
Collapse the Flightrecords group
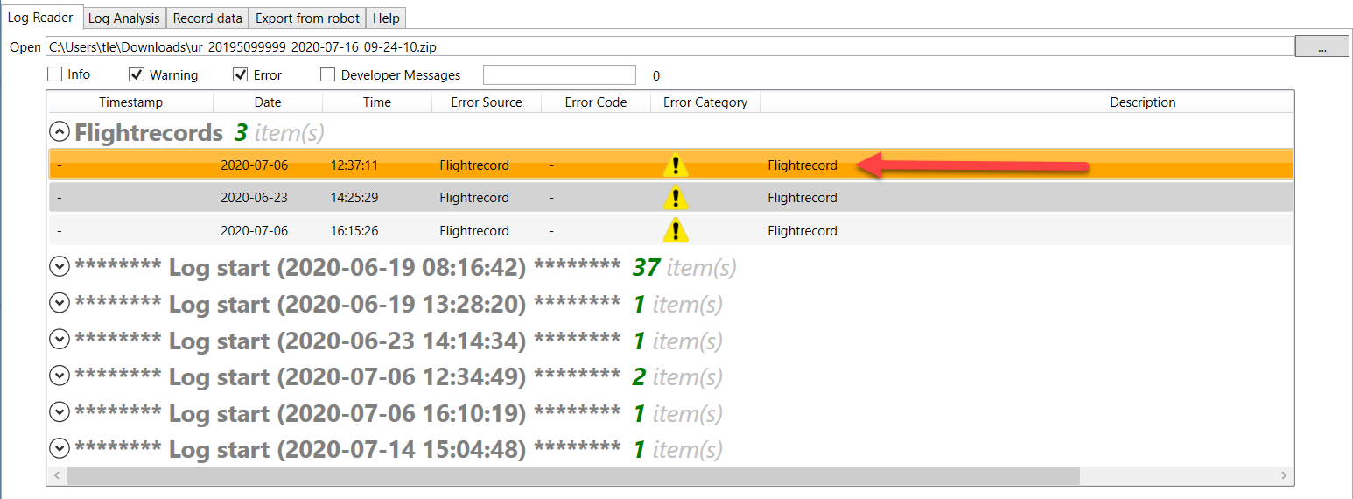(x=60, y=133)
